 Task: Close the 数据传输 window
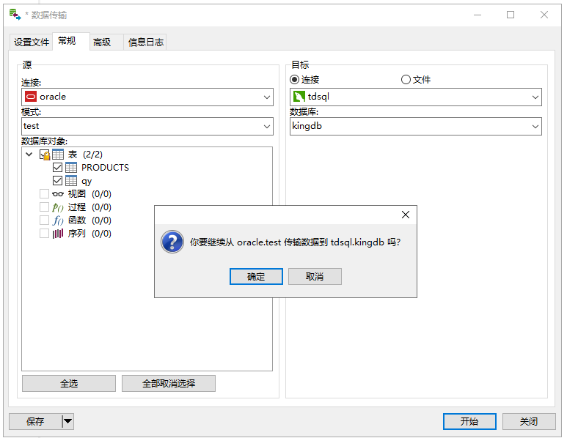[x=544, y=15]
